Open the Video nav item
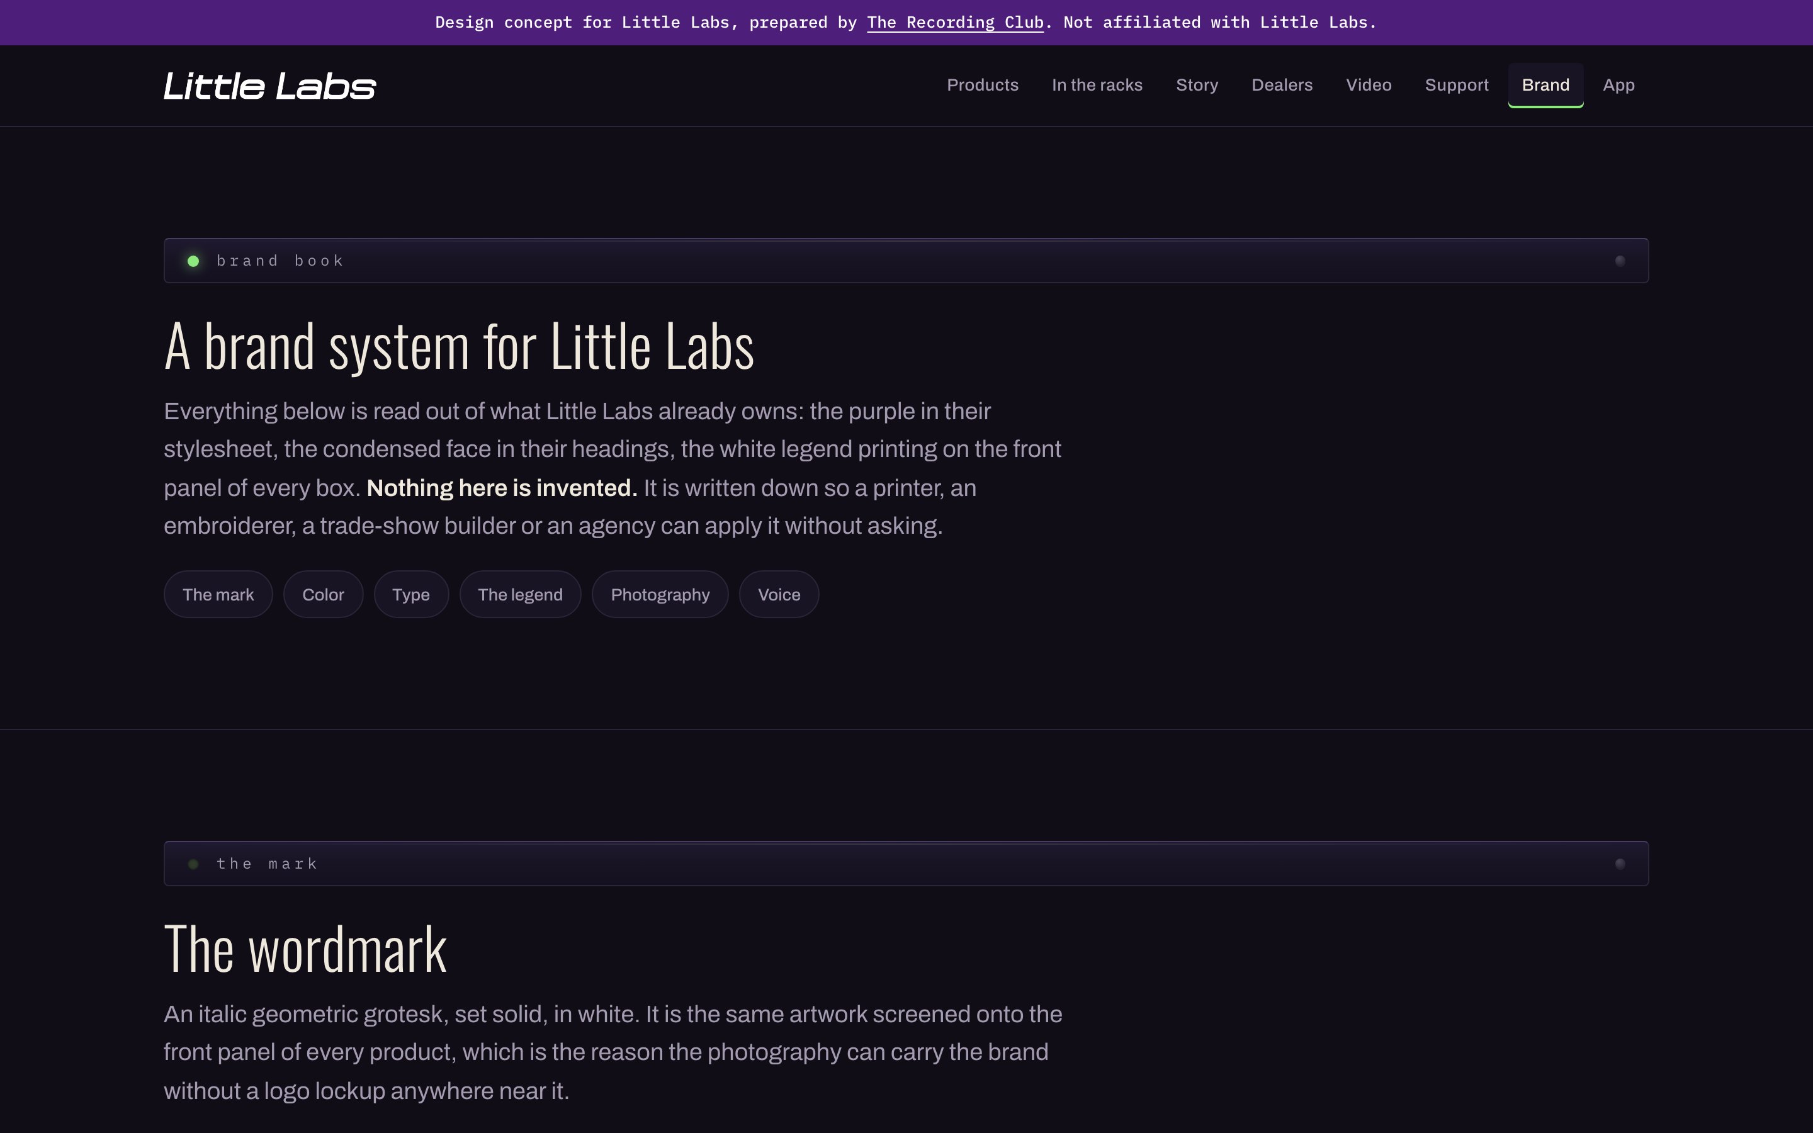Viewport: 1813px width, 1133px height. point(1368,86)
